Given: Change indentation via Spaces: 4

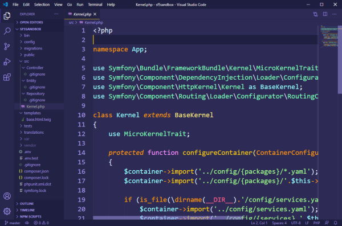Looking at the screenshot, I should click(x=279, y=223).
